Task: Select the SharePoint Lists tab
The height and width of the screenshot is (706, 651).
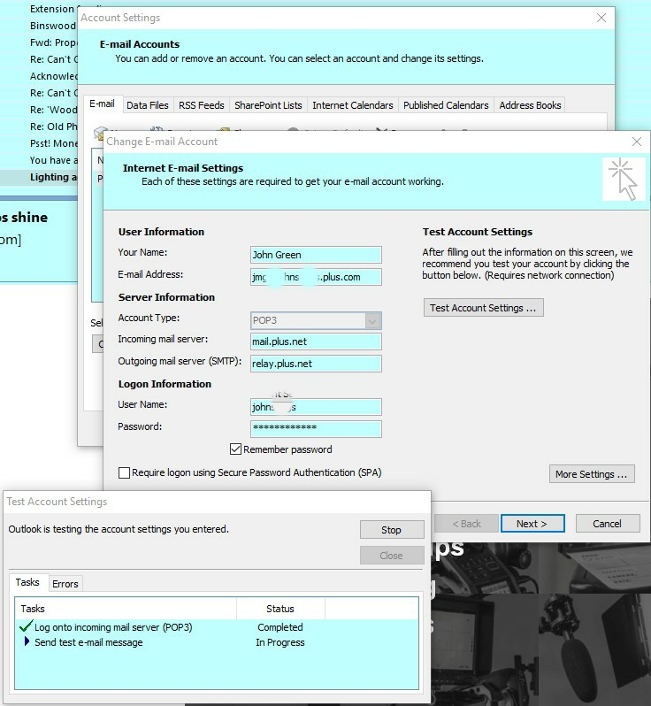Action: coord(268,105)
